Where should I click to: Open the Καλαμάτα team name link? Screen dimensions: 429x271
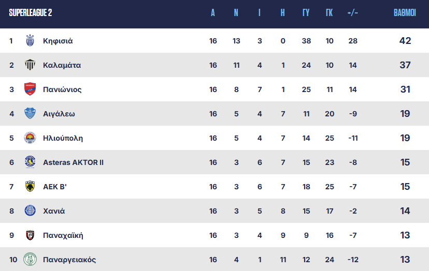pyautogui.click(x=62, y=65)
